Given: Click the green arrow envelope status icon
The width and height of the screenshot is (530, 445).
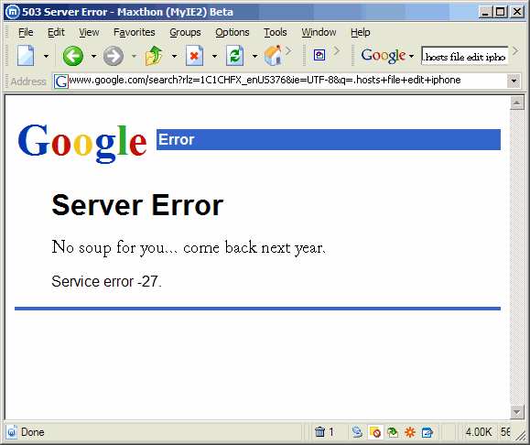Looking at the screenshot, I should pos(393,432).
